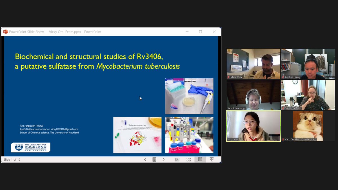Click muted microphone icon for Ivanhoe Leung

point(283,77)
